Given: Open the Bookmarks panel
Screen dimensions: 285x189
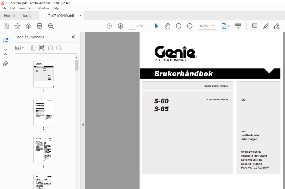Looking at the screenshot, I should [6, 52].
